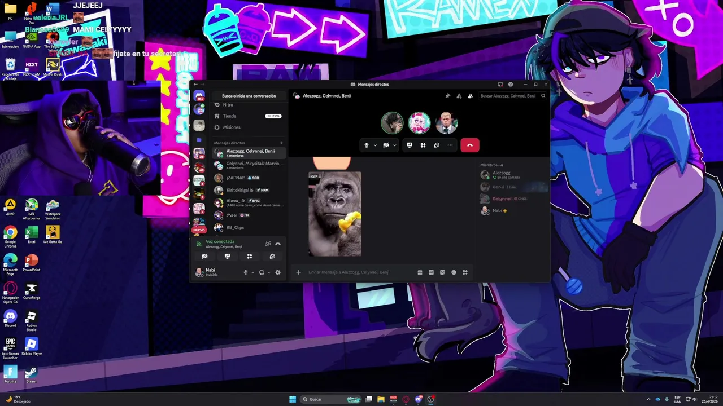Open activities grid in call controls
Image resolution: width=723 pixels, height=406 pixels.
(423, 145)
